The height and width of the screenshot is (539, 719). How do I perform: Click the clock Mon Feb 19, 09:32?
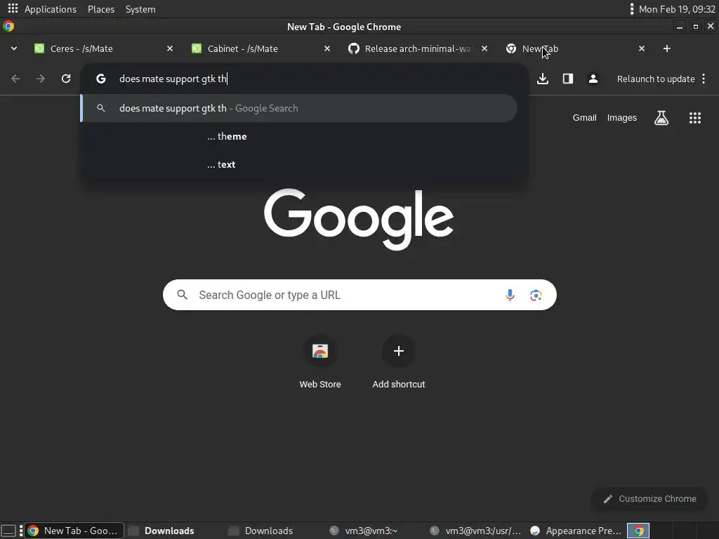(x=677, y=9)
